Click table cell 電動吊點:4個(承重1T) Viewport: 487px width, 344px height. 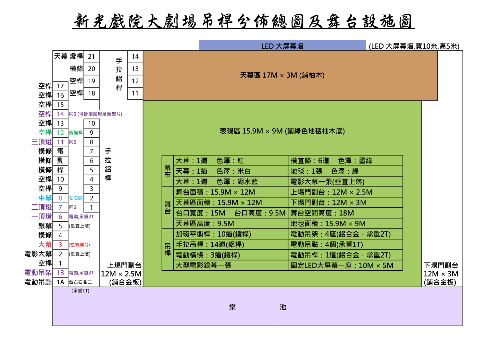pyautogui.click(x=345, y=244)
